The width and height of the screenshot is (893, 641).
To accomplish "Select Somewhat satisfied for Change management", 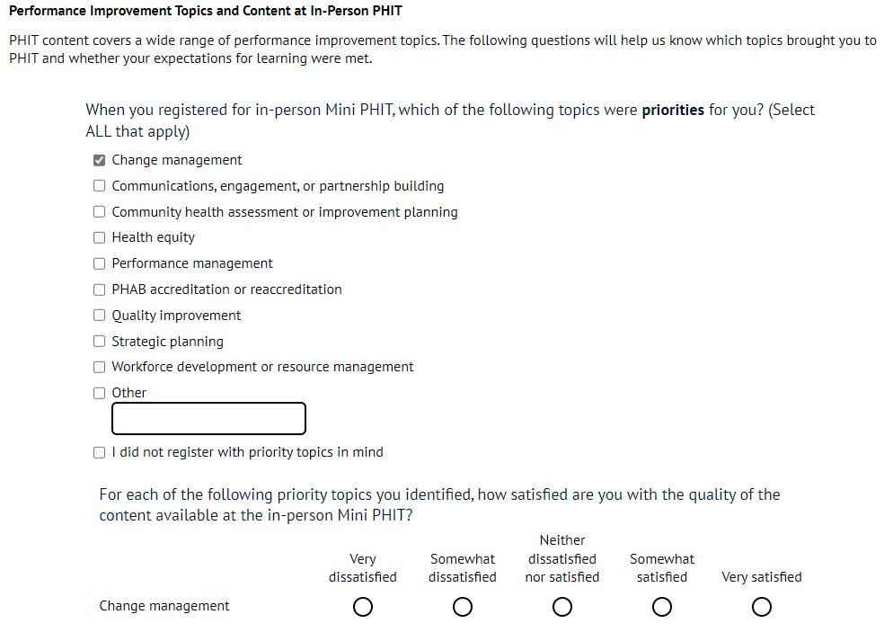I will pyautogui.click(x=662, y=608).
